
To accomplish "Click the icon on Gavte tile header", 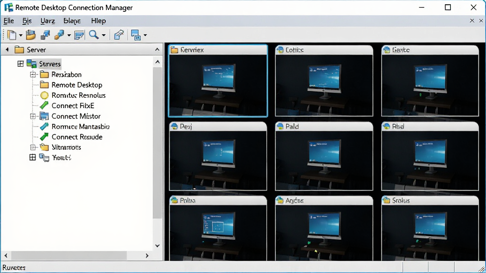I will (x=386, y=50).
